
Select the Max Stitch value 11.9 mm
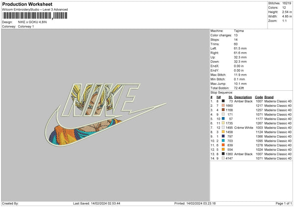(240, 75)
